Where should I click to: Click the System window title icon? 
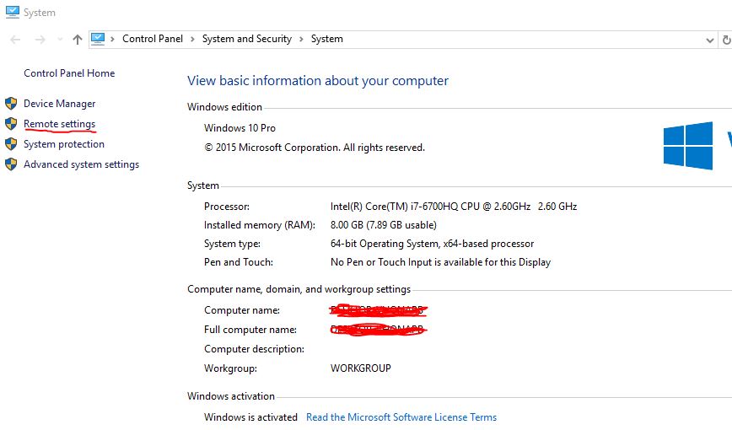click(12, 12)
